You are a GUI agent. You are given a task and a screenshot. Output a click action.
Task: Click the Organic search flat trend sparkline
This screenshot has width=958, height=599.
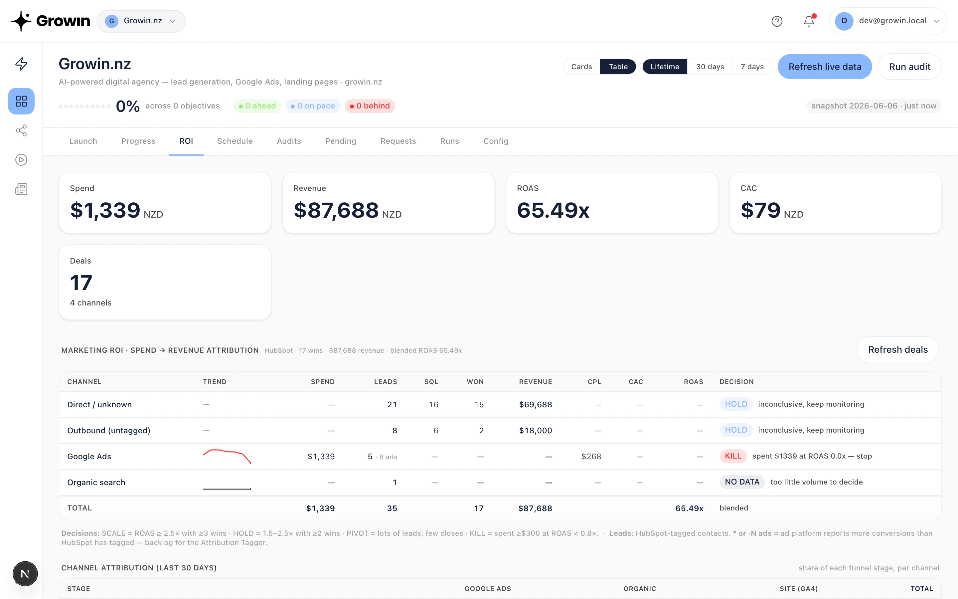point(227,489)
